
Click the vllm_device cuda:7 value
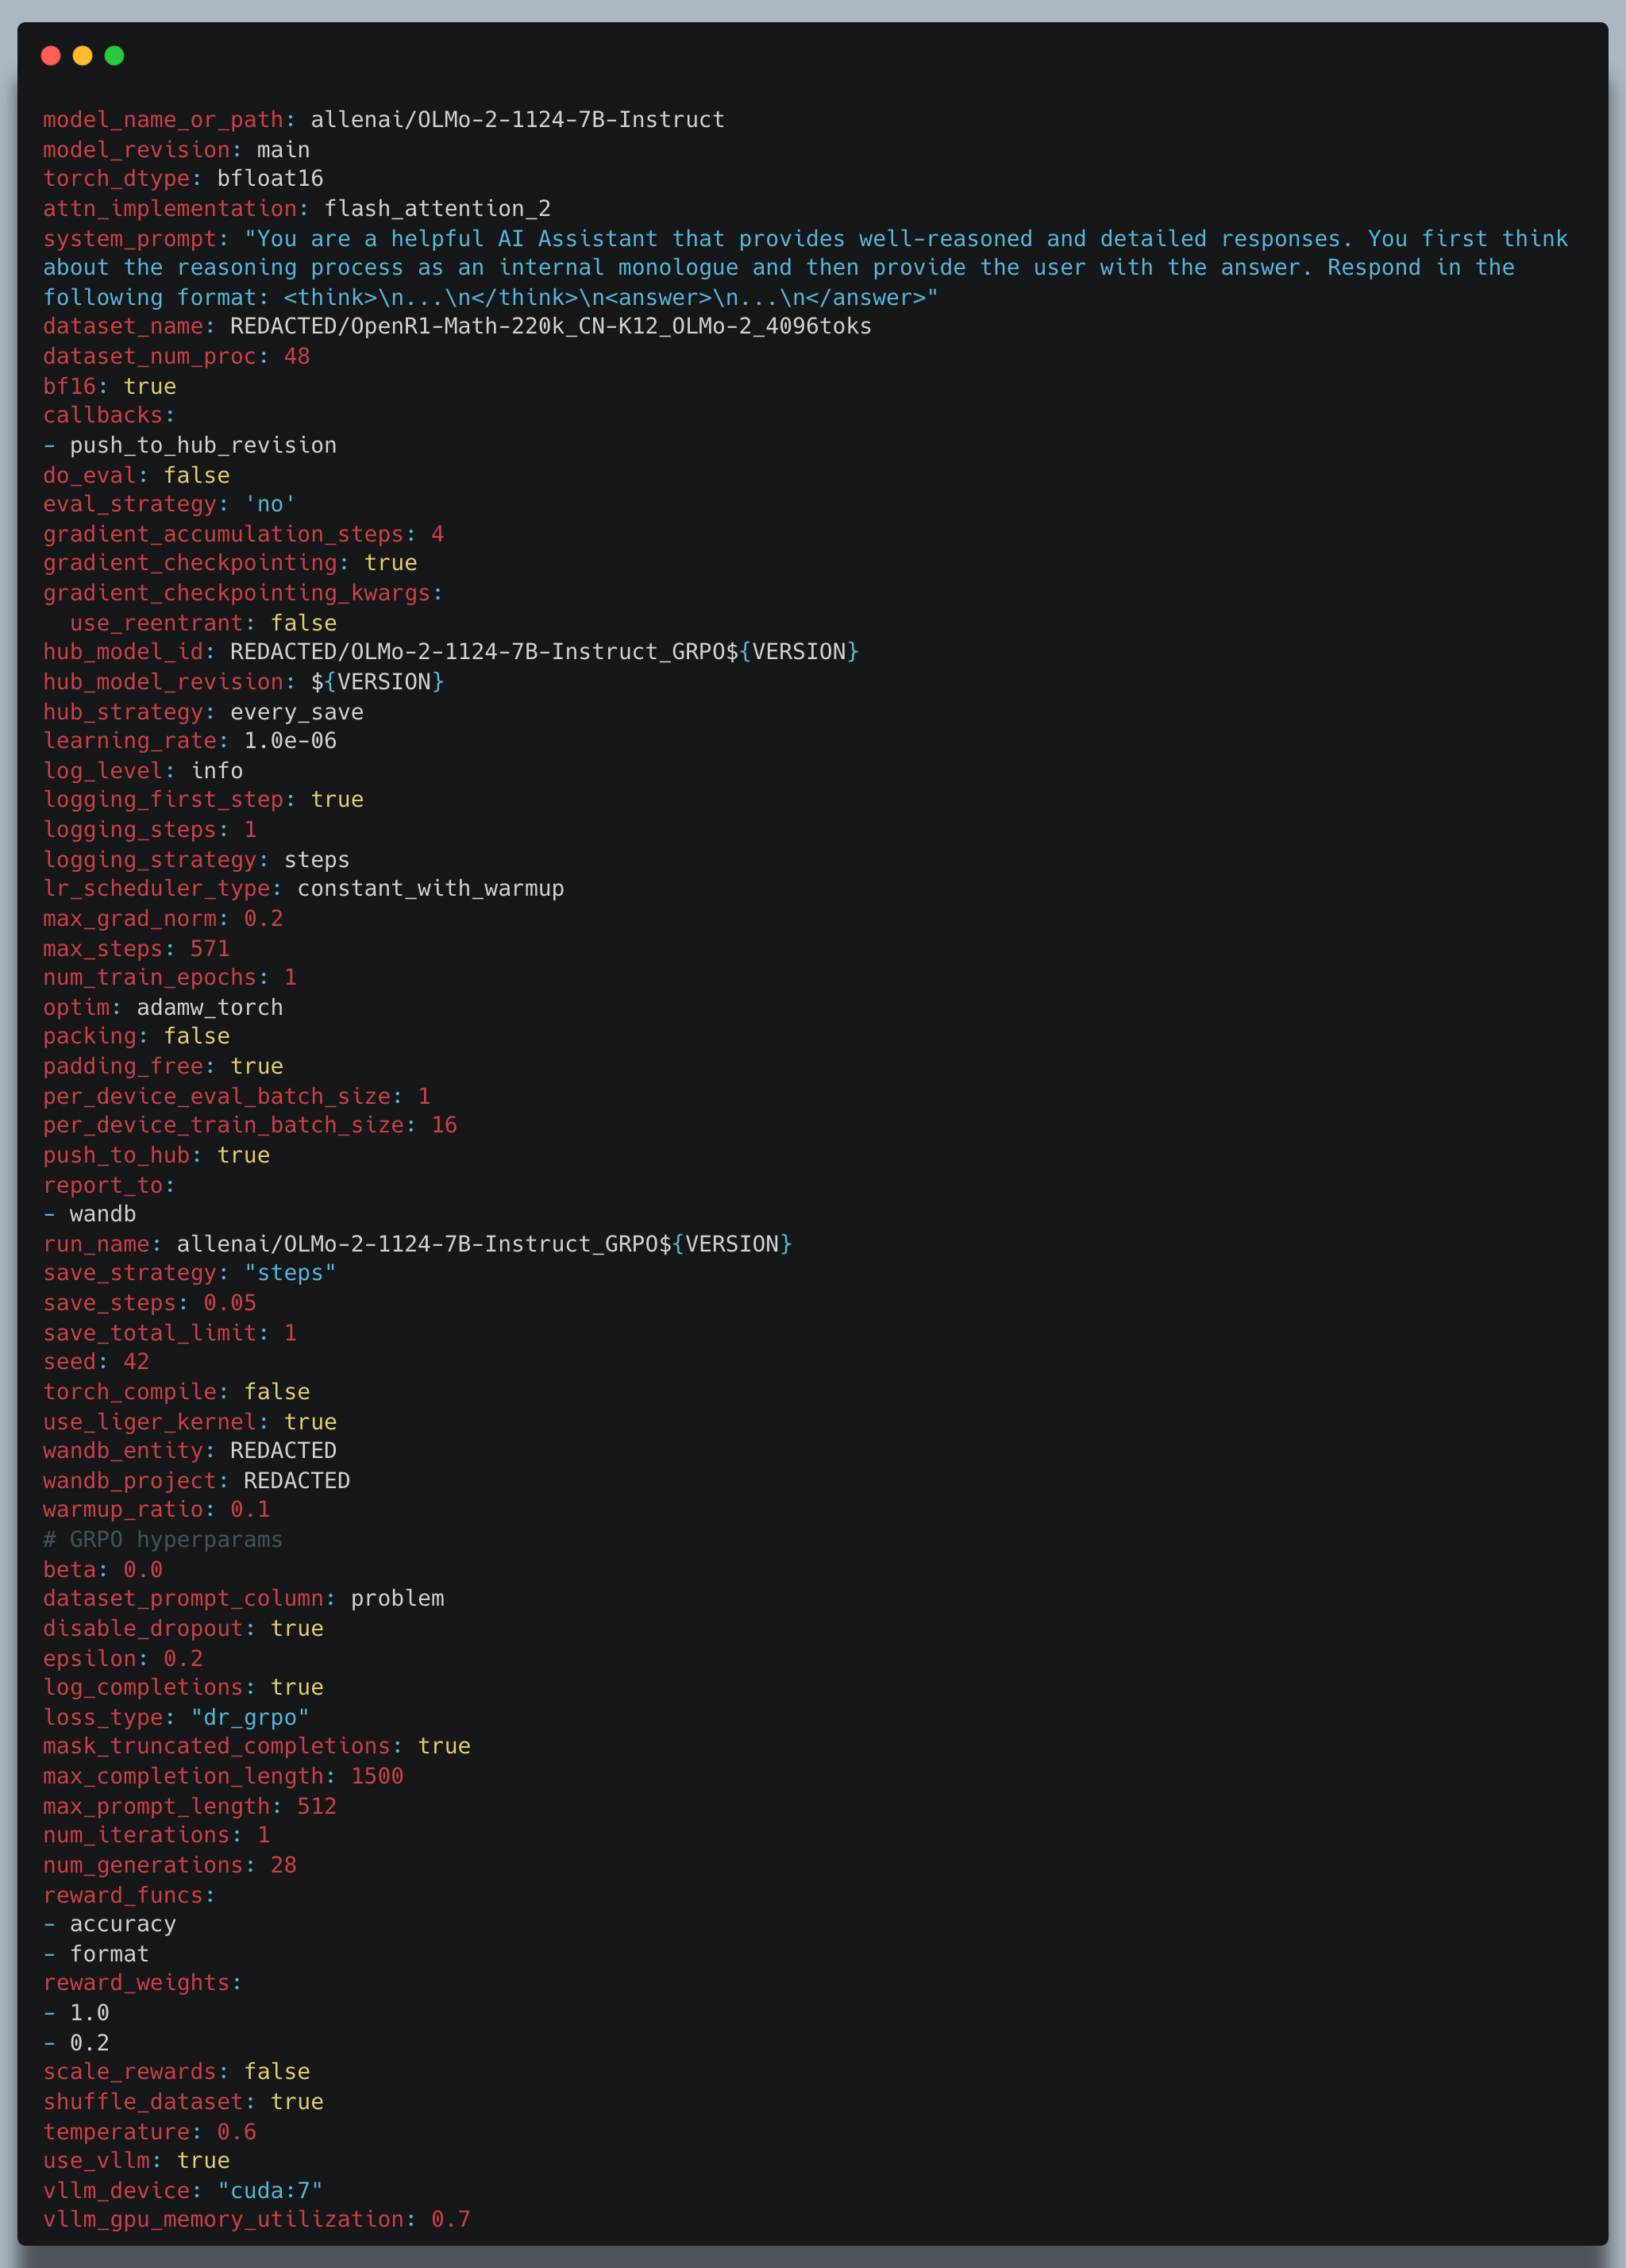pos(270,2191)
